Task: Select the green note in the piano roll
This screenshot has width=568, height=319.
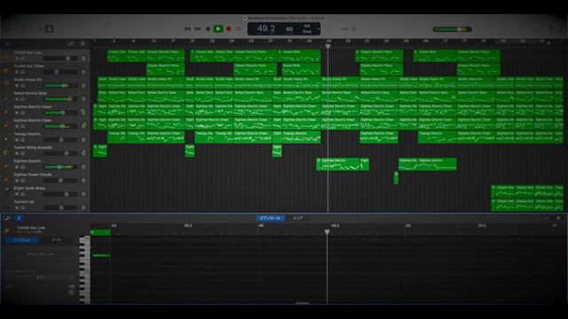Action: (x=101, y=255)
